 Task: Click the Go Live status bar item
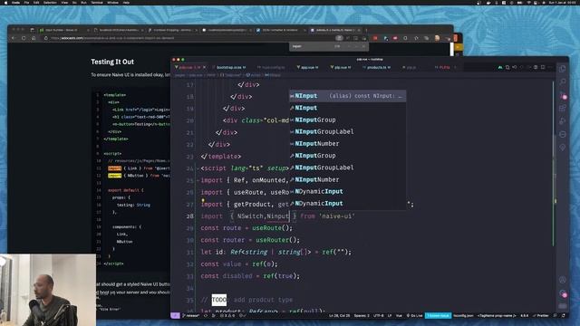415,316
